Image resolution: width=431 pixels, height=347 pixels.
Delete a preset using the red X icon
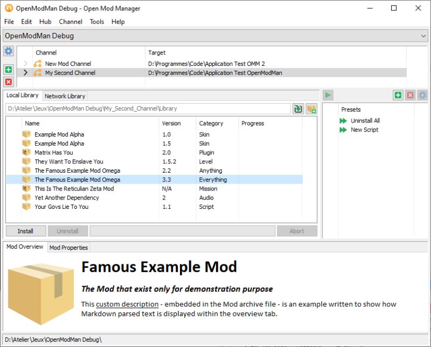point(409,95)
